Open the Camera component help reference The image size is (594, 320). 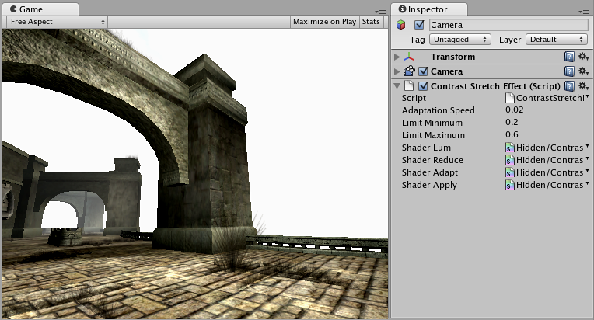[569, 71]
